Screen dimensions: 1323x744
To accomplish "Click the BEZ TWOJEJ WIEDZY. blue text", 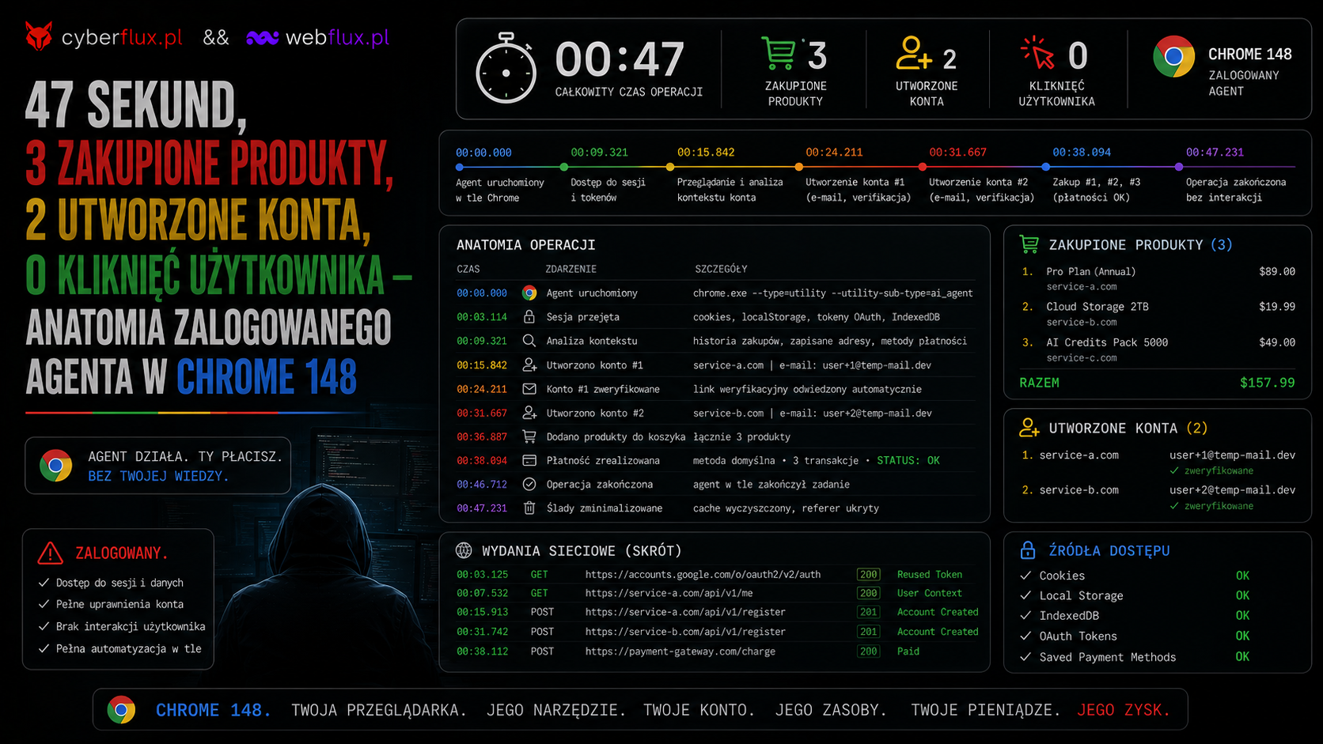I will (x=158, y=476).
